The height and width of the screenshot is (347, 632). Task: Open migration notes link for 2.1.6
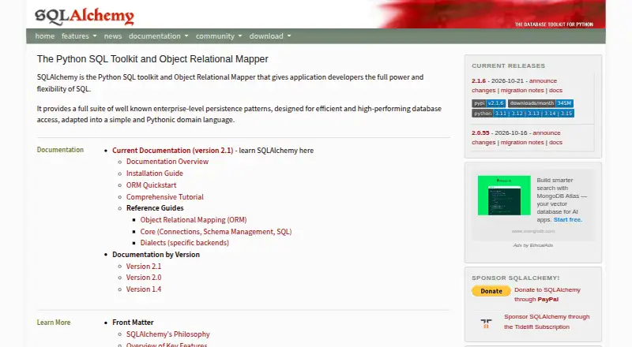coord(522,91)
